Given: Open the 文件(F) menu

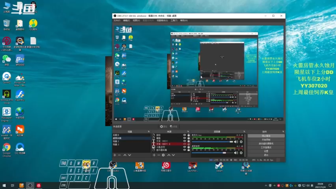Looking at the screenshot, I should click(117, 20).
